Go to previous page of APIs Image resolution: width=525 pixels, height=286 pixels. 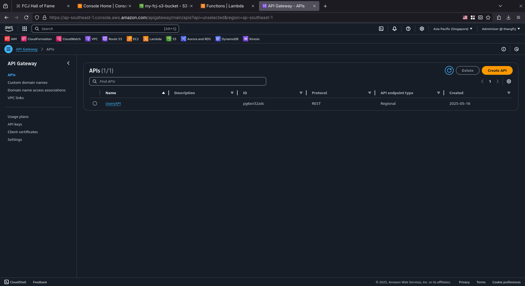tap(482, 81)
